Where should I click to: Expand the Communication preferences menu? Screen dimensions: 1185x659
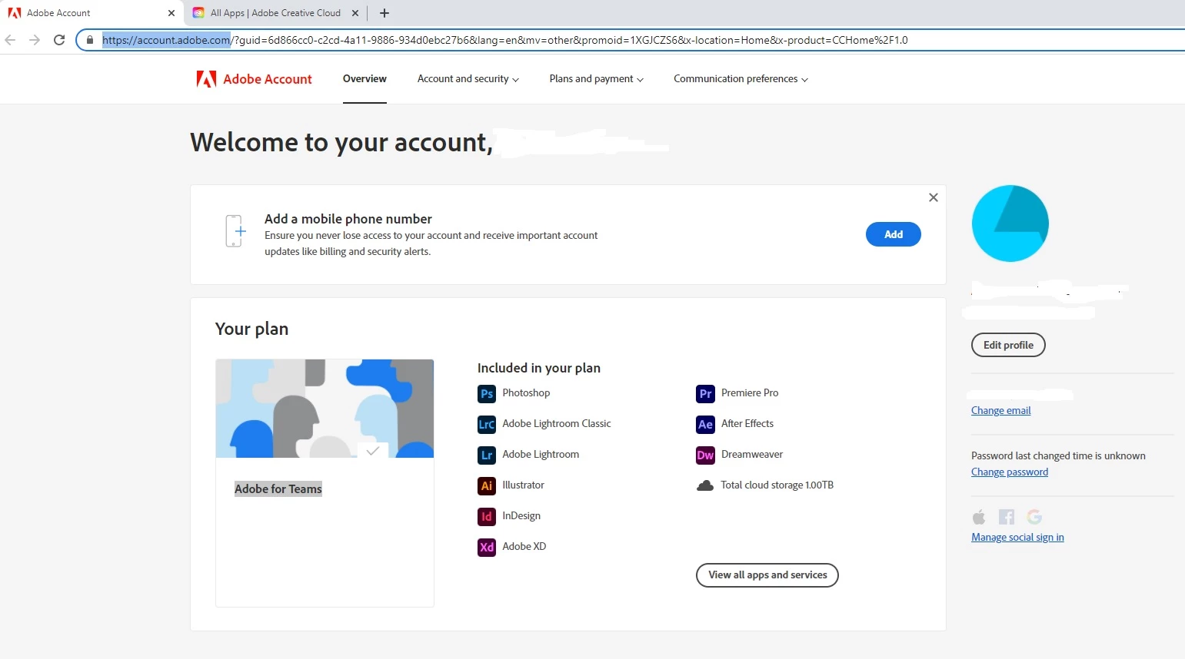[741, 79]
